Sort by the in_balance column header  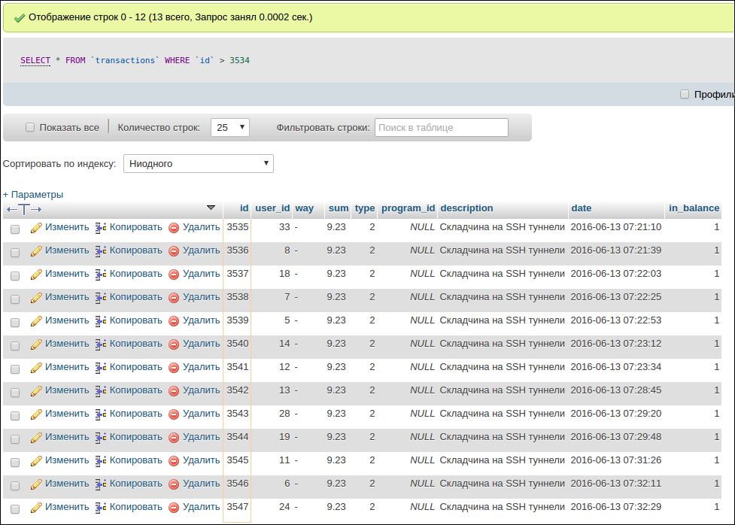click(694, 208)
